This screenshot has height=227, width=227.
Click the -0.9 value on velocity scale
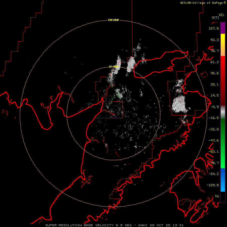(215, 107)
